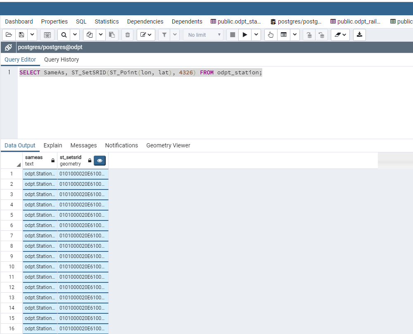413x334 pixels.
Task: Click the Explain Analyze list icon
Action: [284, 35]
